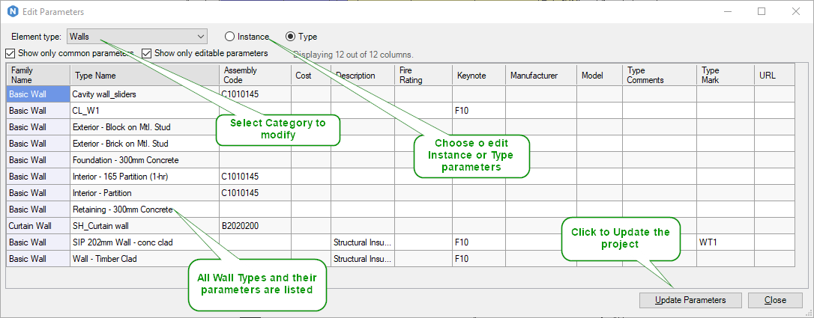Maximize the Edit Parameters window
The width and height of the screenshot is (814, 318).
pyautogui.click(x=762, y=12)
